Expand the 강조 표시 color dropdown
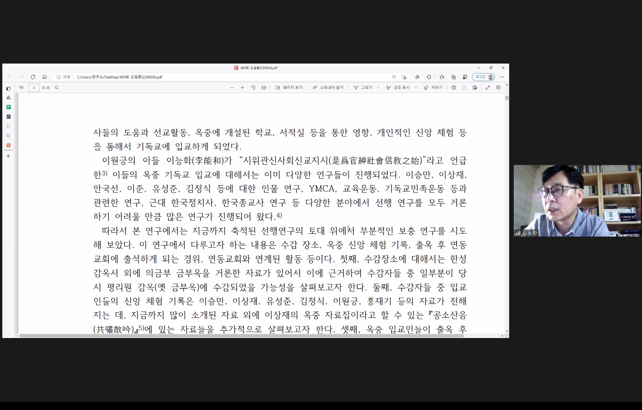 click(x=416, y=88)
